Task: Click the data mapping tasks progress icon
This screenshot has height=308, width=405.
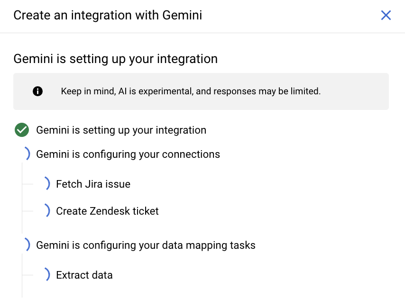Action: click(x=28, y=245)
